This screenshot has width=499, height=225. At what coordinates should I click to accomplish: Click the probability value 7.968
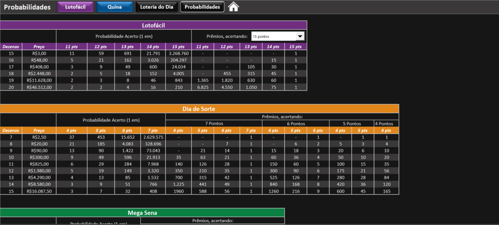[x=154, y=164]
